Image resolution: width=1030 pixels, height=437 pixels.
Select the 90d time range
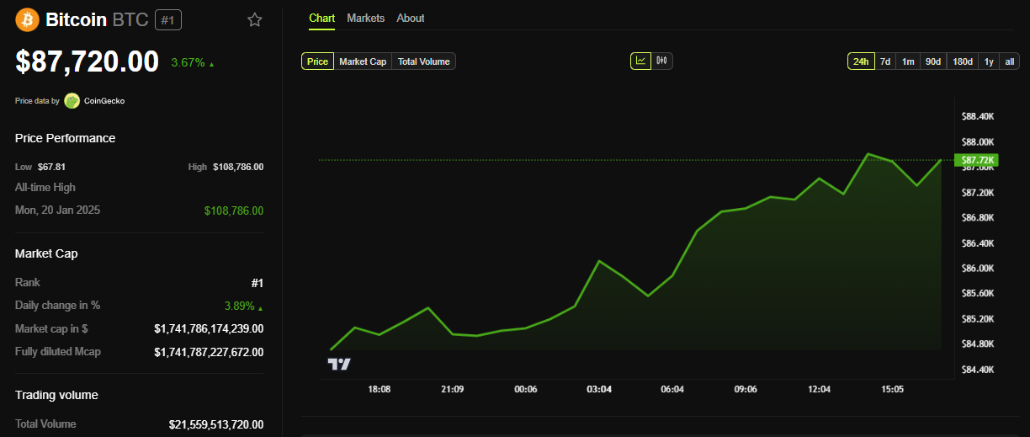tap(932, 61)
